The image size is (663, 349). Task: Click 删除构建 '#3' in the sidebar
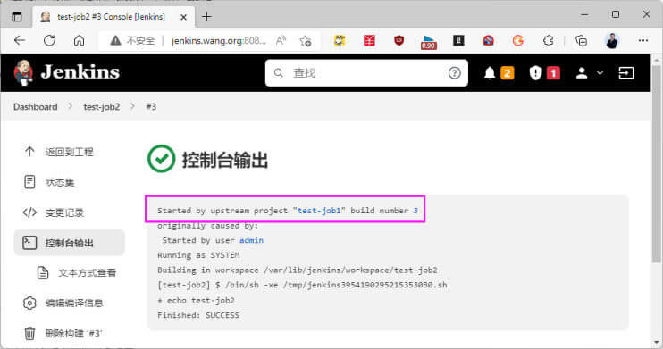pyautogui.click(x=70, y=333)
